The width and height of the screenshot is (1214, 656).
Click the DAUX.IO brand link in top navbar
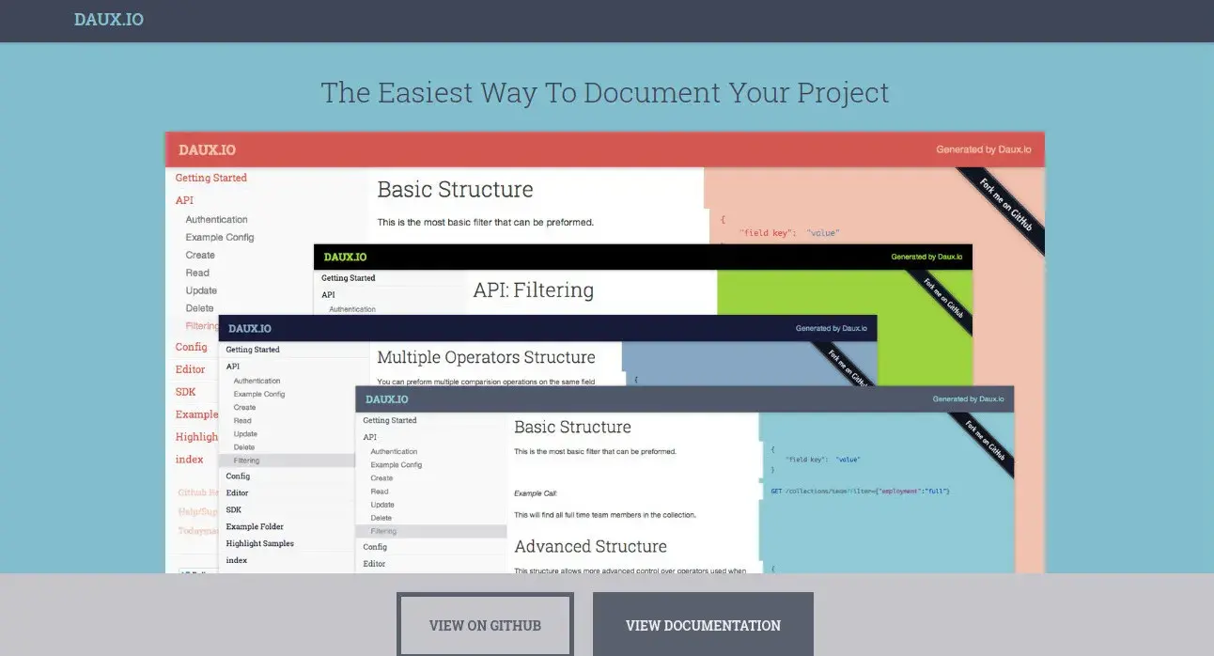point(109,19)
